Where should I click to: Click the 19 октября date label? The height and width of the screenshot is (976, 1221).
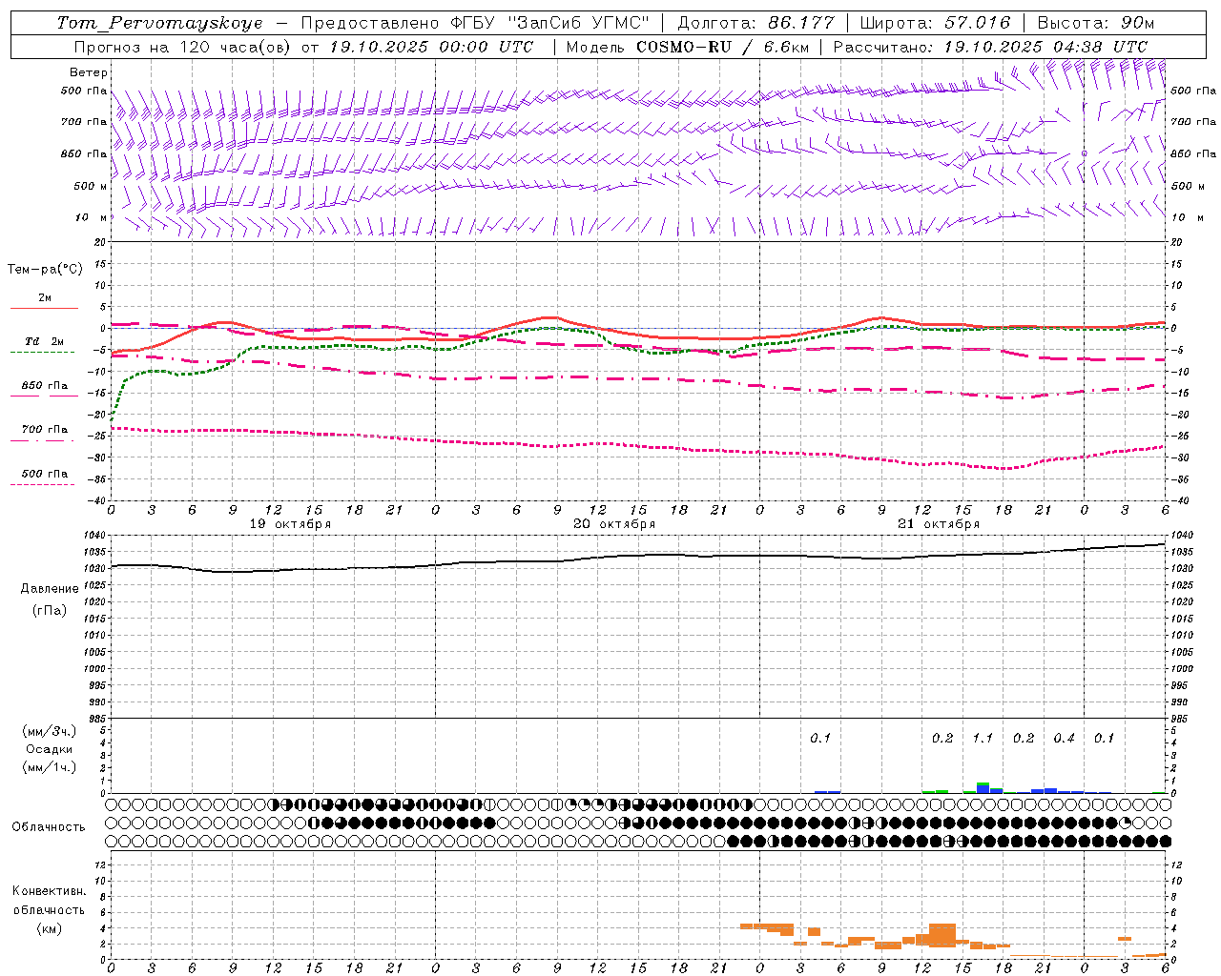(290, 524)
